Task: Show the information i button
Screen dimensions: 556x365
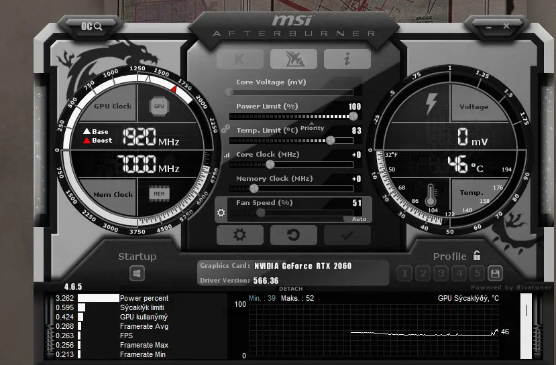Action: coord(347,59)
